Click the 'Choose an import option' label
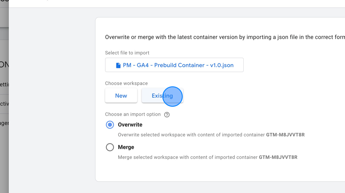This screenshot has width=345, height=193. [133, 114]
